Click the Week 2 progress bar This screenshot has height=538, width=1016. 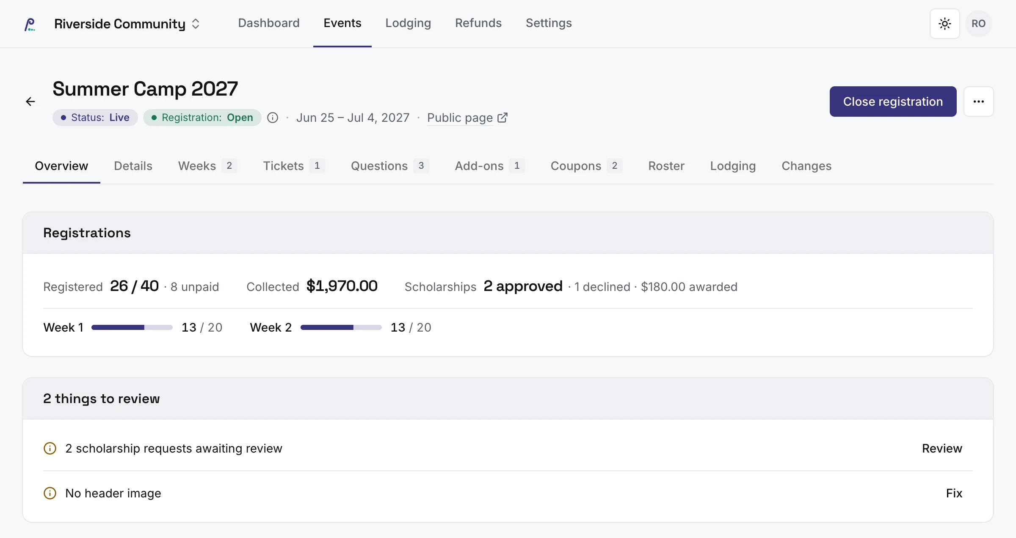[341, 327]
